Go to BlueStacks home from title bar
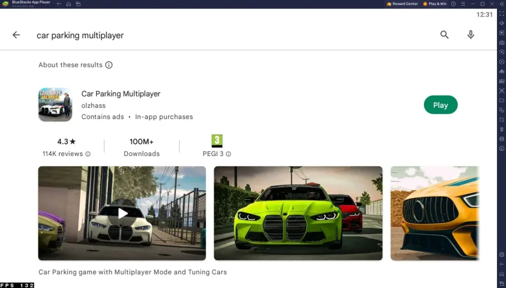The width and height of the screenshot is (506, 288). [69, 4]
